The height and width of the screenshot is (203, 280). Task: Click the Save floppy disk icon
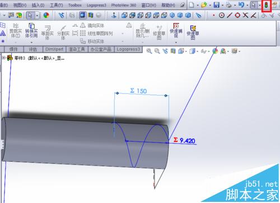pos(216,5)
